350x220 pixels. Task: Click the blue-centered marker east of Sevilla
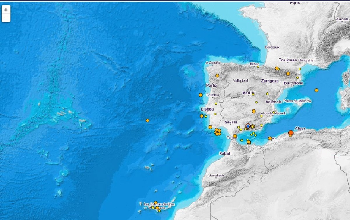click(248, 126)
